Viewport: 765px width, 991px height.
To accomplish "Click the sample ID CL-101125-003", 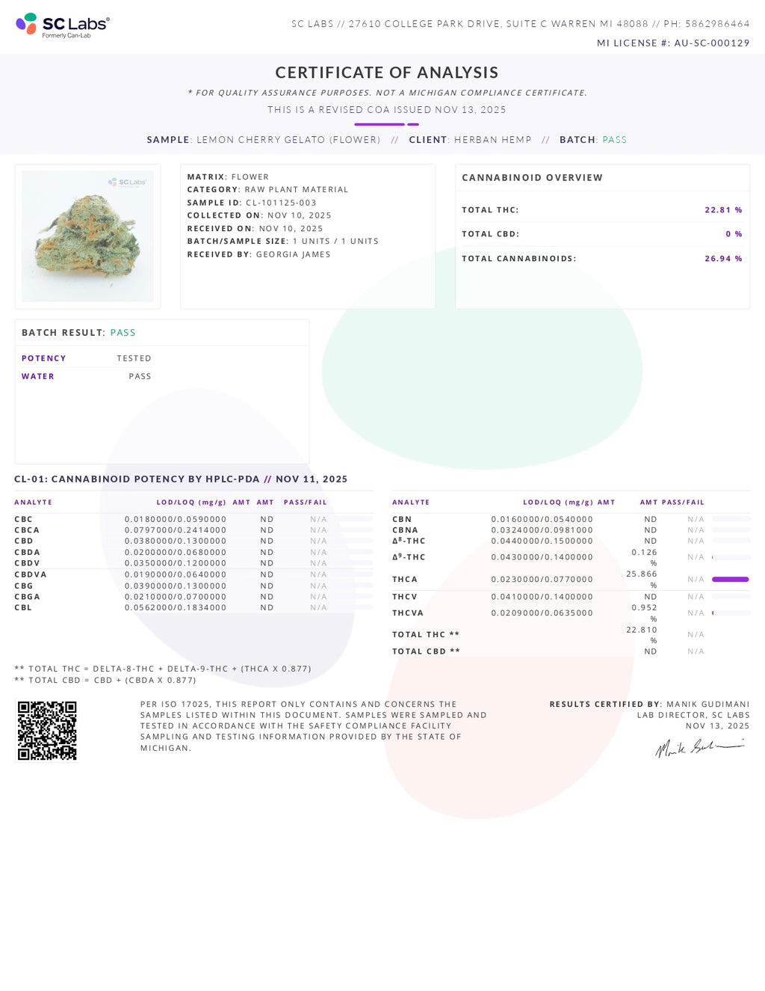I will (281, 203).
